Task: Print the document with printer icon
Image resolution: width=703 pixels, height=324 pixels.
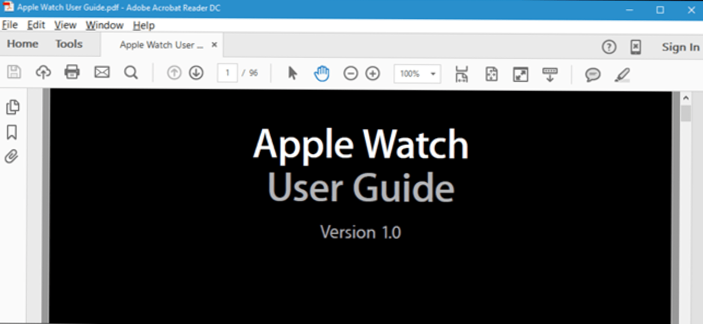Action: point(72,72)
